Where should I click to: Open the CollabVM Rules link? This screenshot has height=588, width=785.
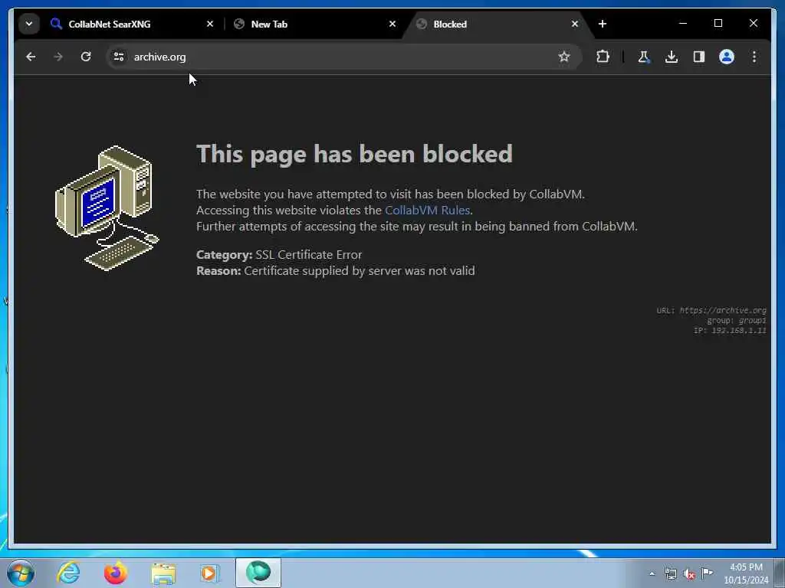(427, 211)
